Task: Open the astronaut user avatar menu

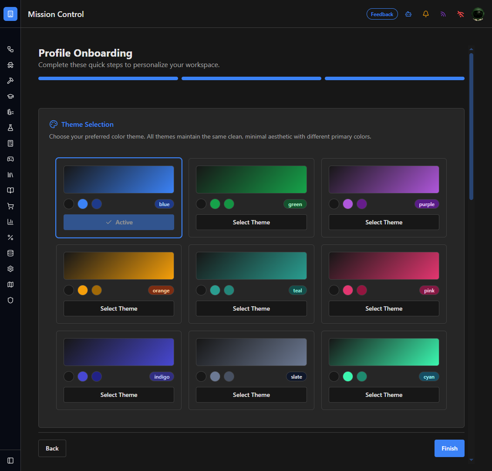Action: point(478,14)
